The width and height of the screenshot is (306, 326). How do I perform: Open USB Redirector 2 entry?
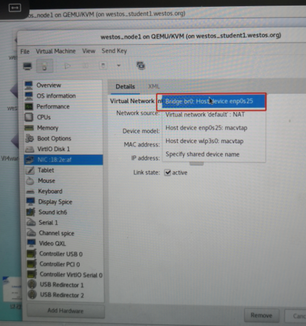point(65,295)
